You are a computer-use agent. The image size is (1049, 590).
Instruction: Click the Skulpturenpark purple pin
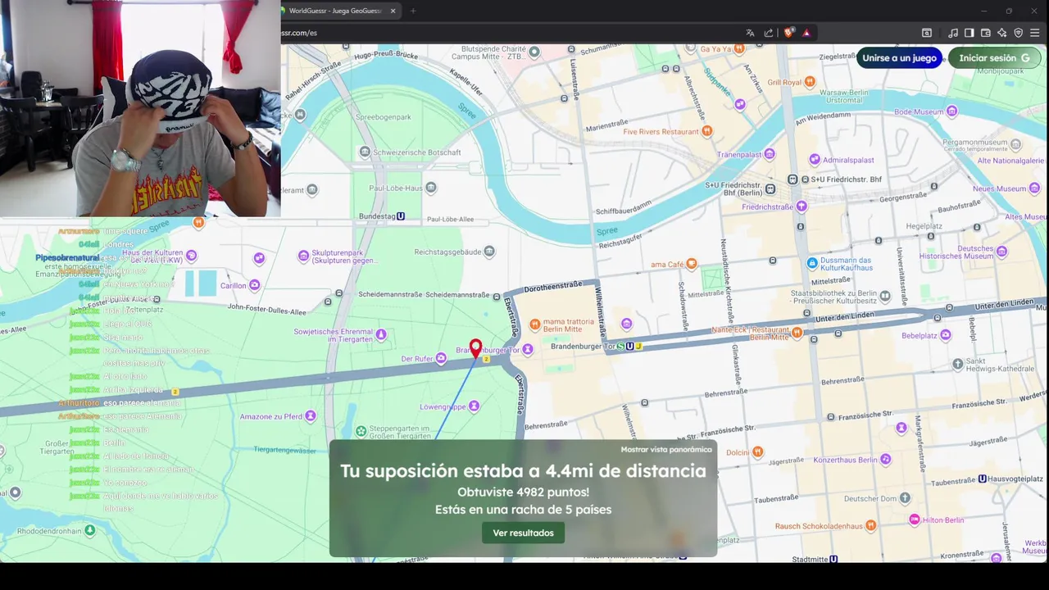304,256
